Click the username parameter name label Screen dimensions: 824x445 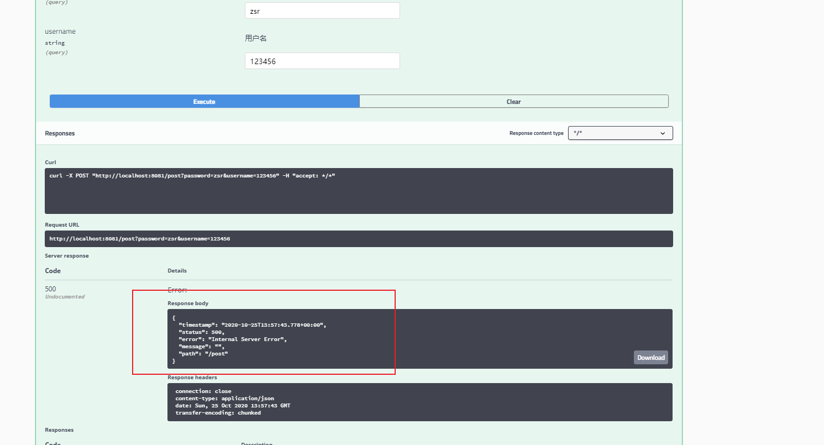60,32
